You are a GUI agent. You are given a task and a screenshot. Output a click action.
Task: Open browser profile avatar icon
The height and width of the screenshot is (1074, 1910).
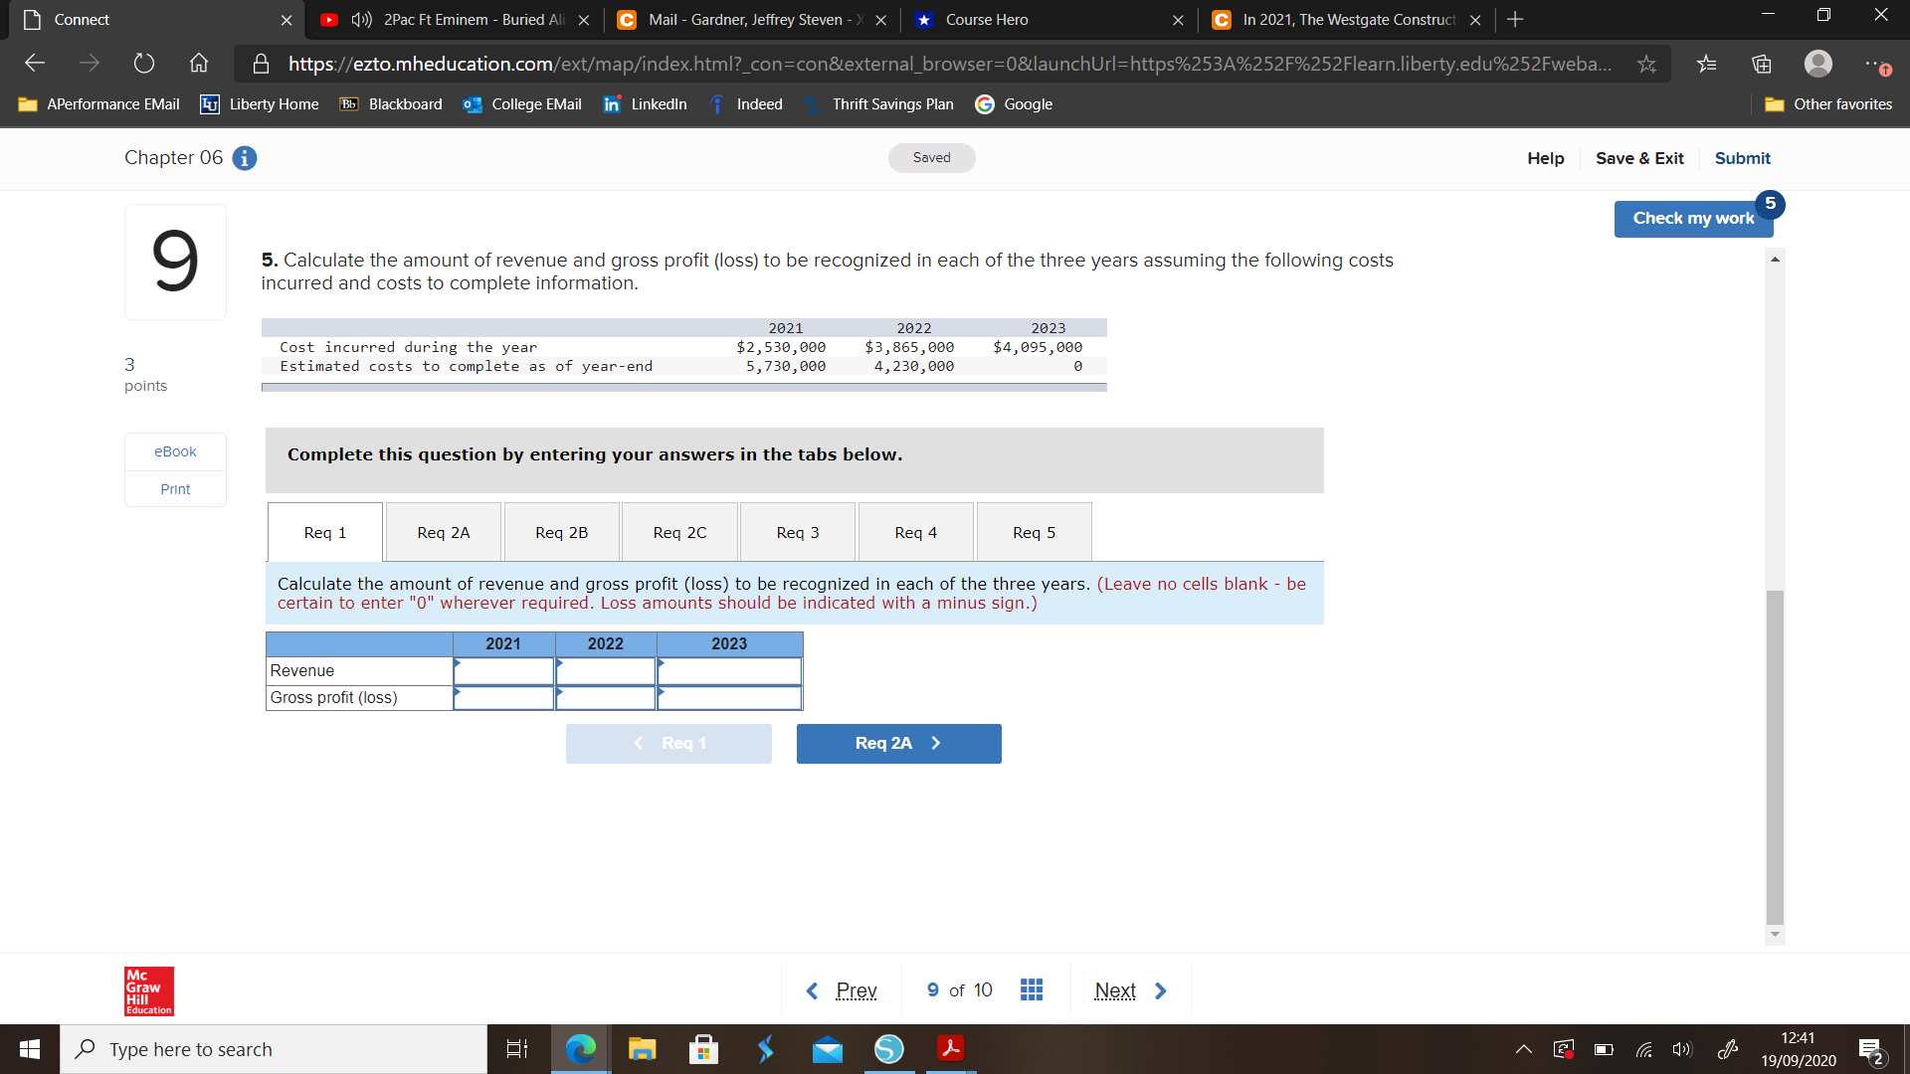pyautogui.click(x=1817, y=64)
